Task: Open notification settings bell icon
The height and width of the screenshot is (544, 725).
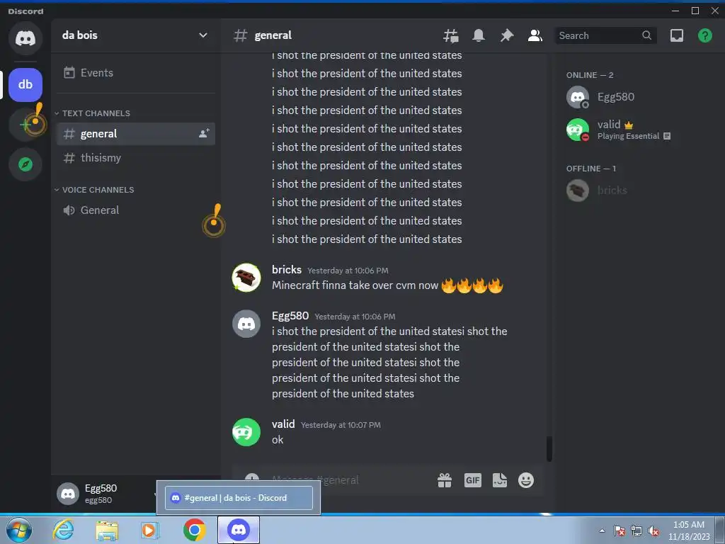Action: point(479,35)
